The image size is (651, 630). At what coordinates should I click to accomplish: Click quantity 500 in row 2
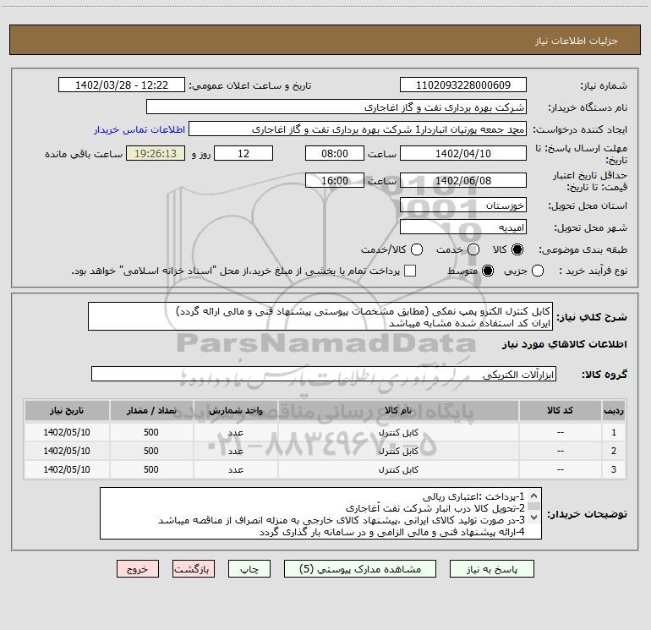[x=151, y=451]
